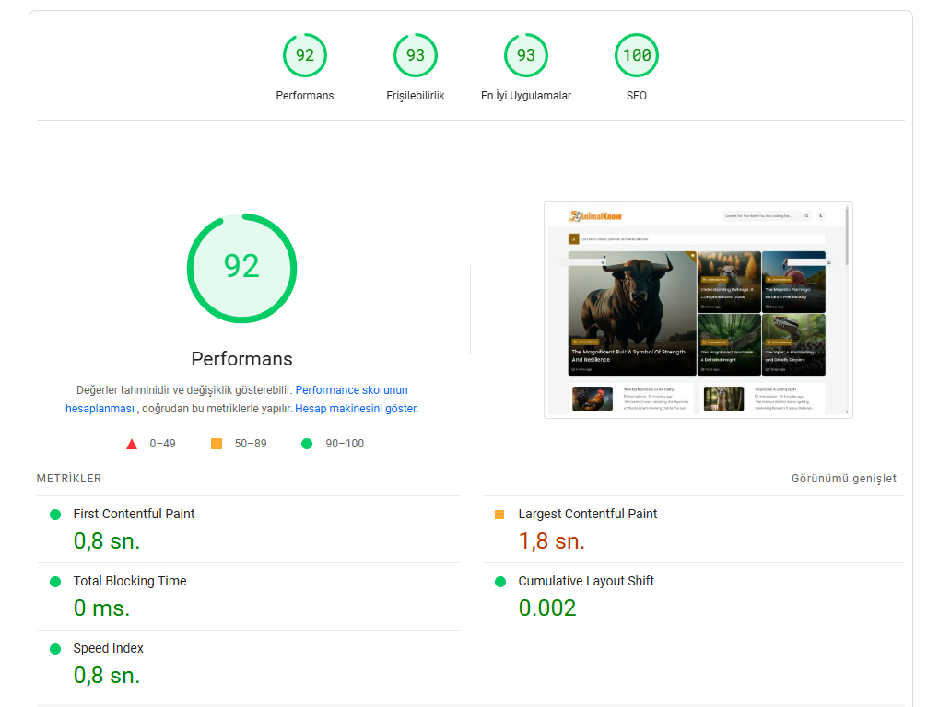This screenshot has height=707, width=939.
Task: Click the bull article image in the preview
Action: (632, 313)
